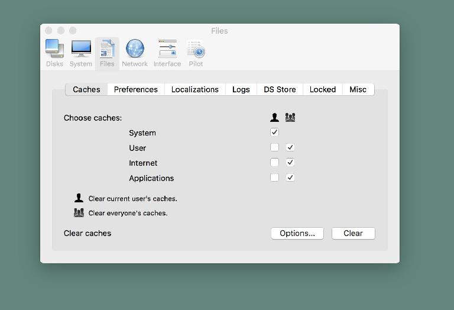This screenshot has height=310, width=454.
Task: Click the 'Clear current user's caches.' legend text
Action: pyautogui.click(x=133, y=198)
